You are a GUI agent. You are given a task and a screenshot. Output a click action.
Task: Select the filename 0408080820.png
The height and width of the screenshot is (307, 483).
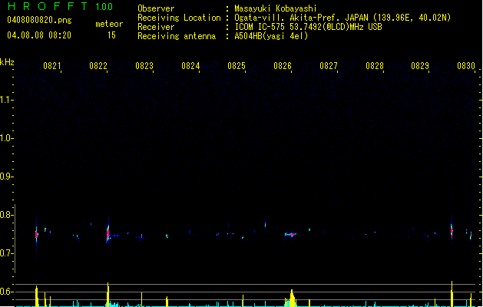(x=39, y=20)
